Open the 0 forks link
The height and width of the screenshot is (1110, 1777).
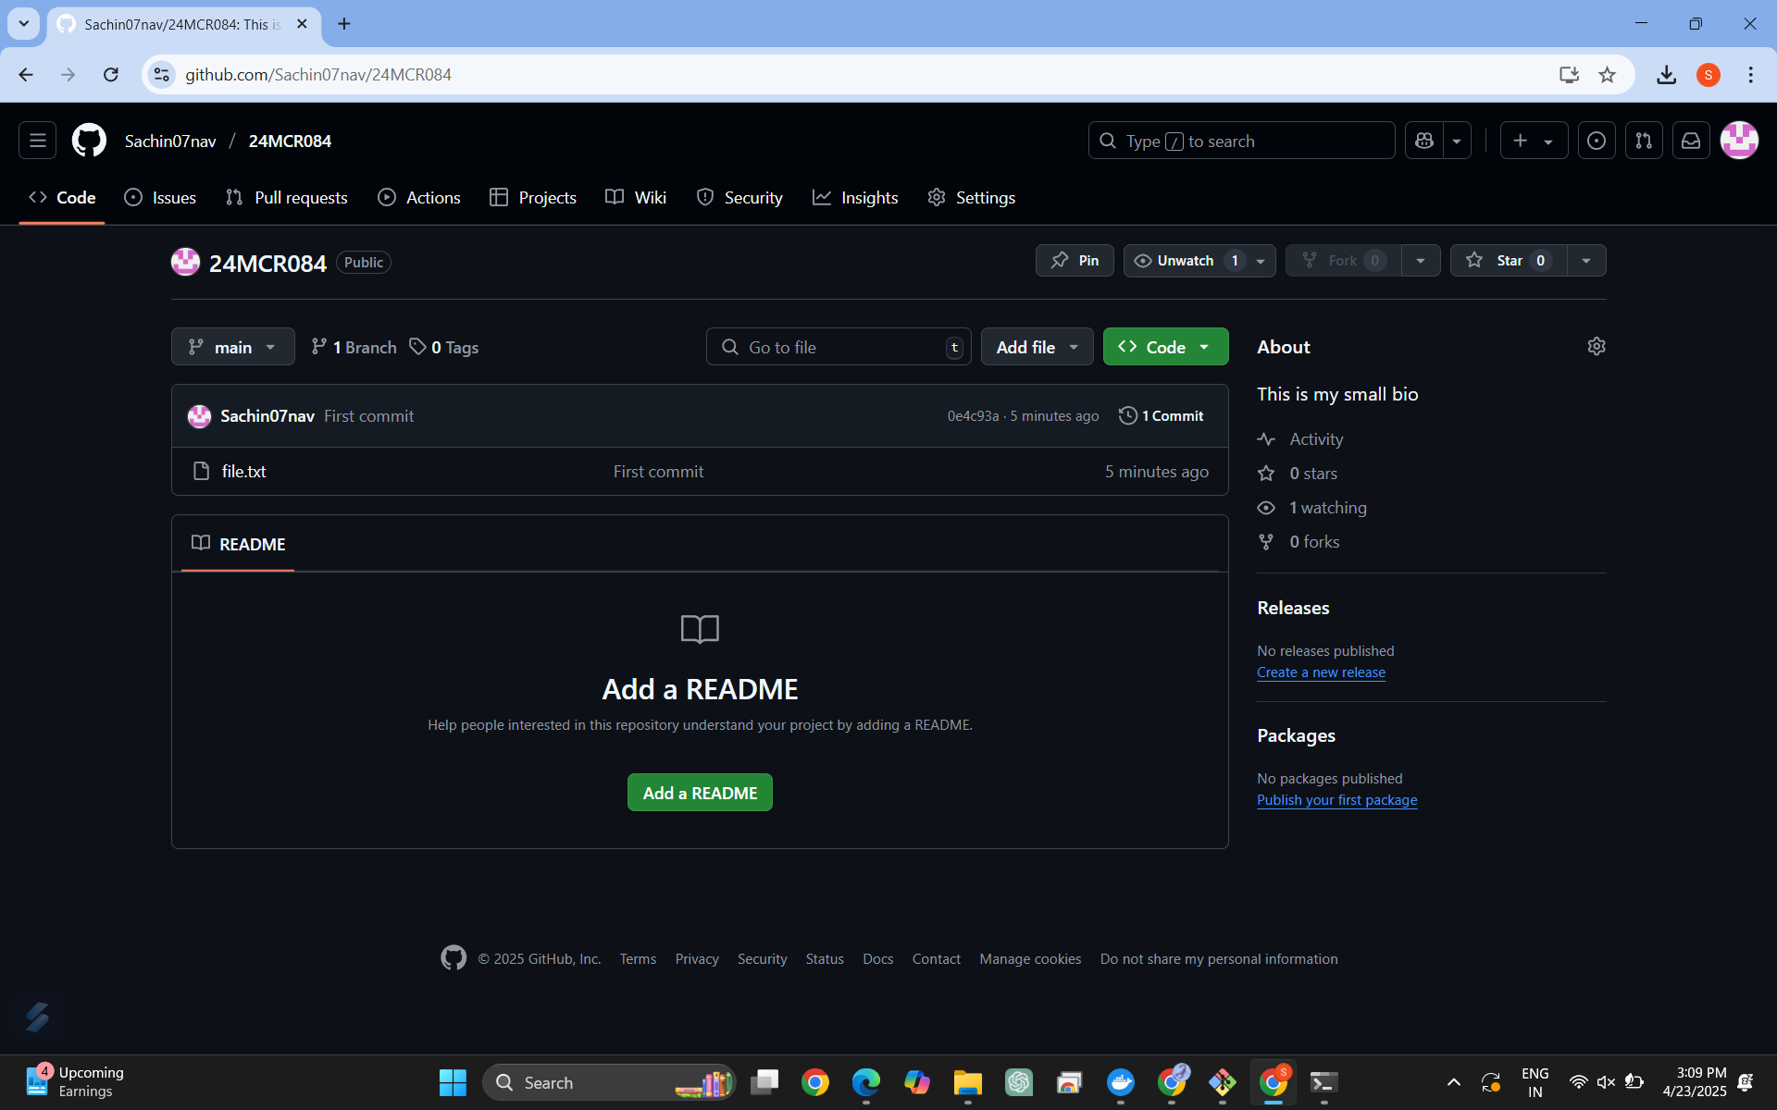pyautogui.click(x=1299, y=542)
